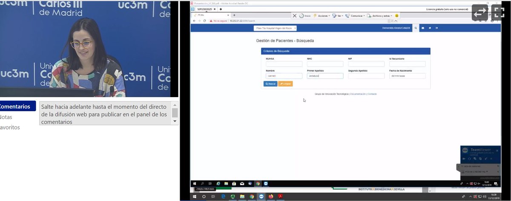
Task: Open TeamViewer icon in remote desktop taskbar
Action: pyautogui.click(x=266, y=183)
